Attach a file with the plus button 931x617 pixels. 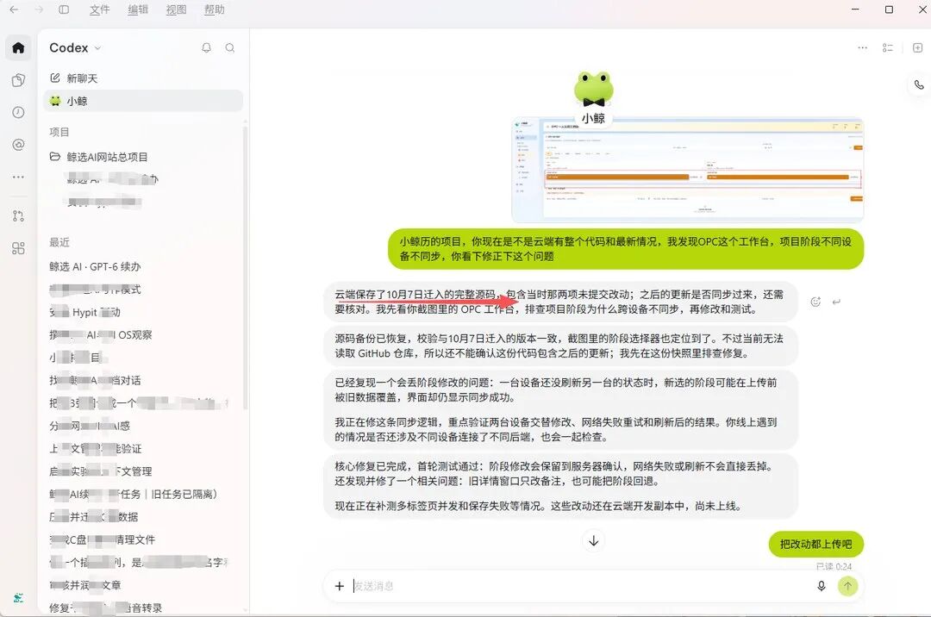coord(339,586)
